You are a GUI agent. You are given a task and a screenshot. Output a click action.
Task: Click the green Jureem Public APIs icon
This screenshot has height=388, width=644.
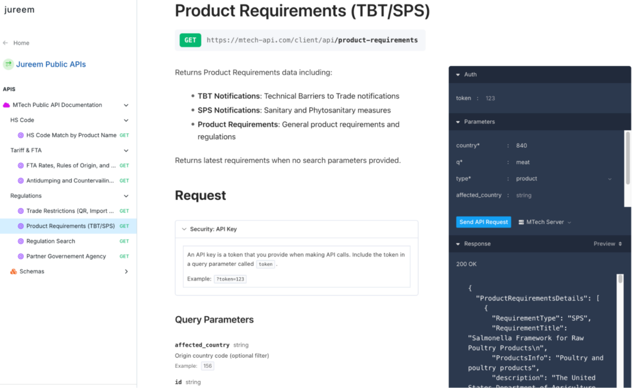pyautogui.click(x=8, y=64)
